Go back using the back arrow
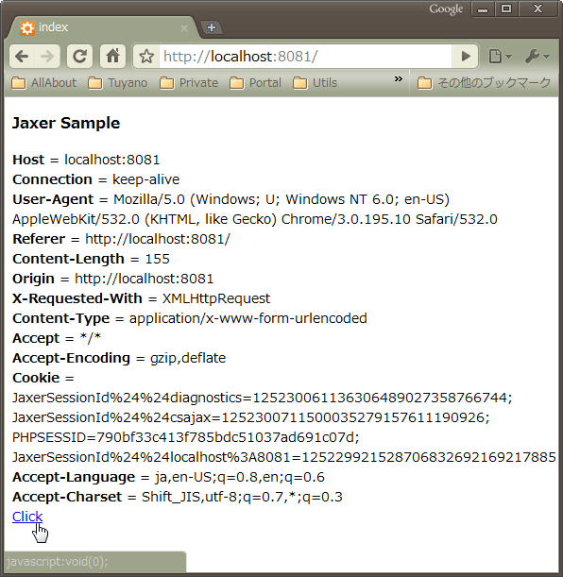 point(22,57)
